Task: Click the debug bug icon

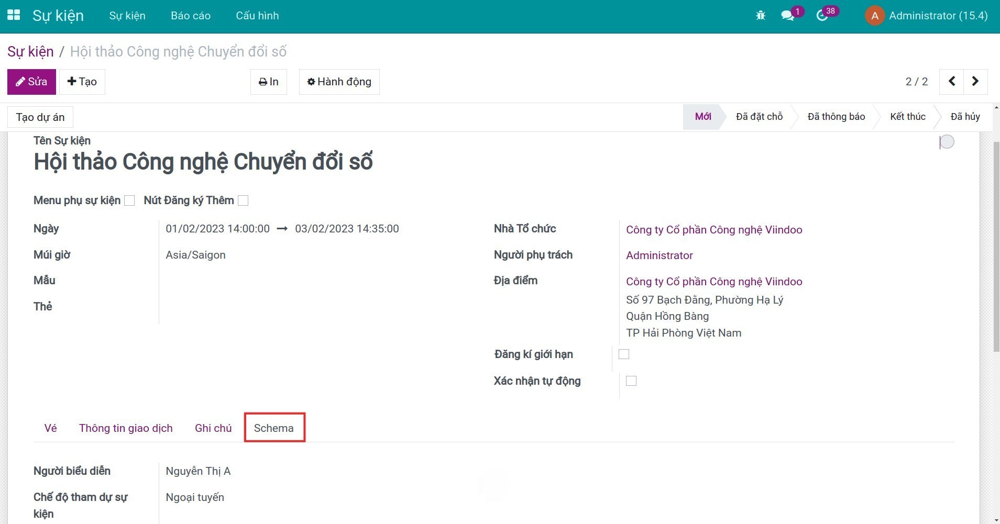Action: coord(761,16)
